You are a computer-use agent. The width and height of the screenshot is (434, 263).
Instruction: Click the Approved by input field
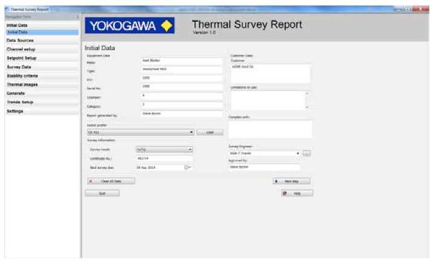click(x=264, y=167)
